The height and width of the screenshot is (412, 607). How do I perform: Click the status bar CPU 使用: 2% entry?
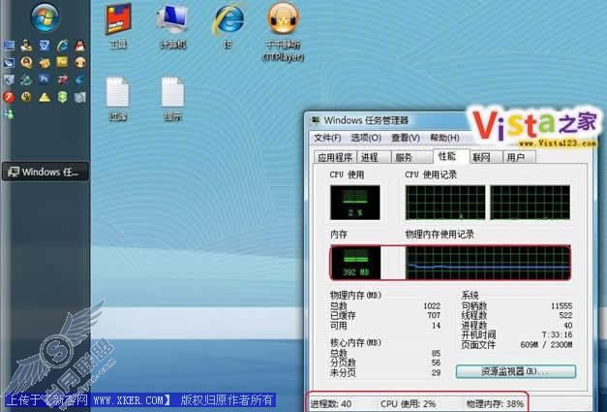point(408,403)
